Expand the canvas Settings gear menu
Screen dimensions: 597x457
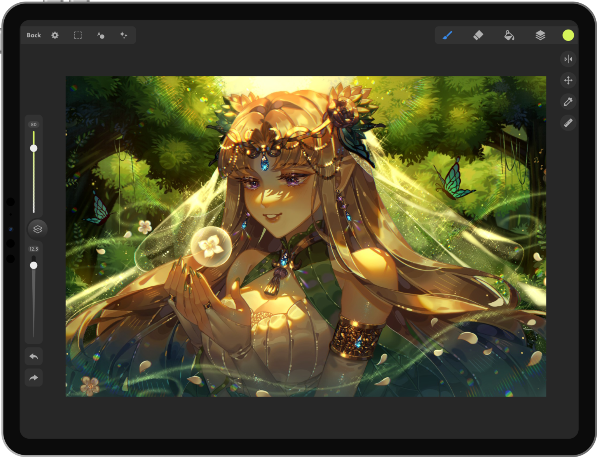[54, 35]
